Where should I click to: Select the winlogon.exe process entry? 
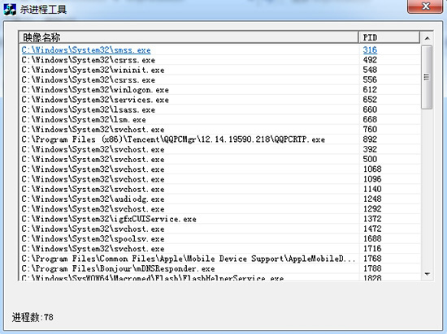[219, 90]
